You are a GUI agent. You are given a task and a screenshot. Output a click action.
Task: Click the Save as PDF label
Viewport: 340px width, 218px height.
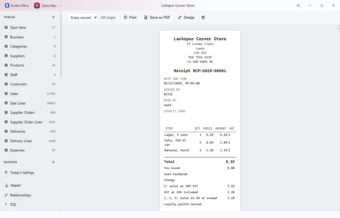160,17
